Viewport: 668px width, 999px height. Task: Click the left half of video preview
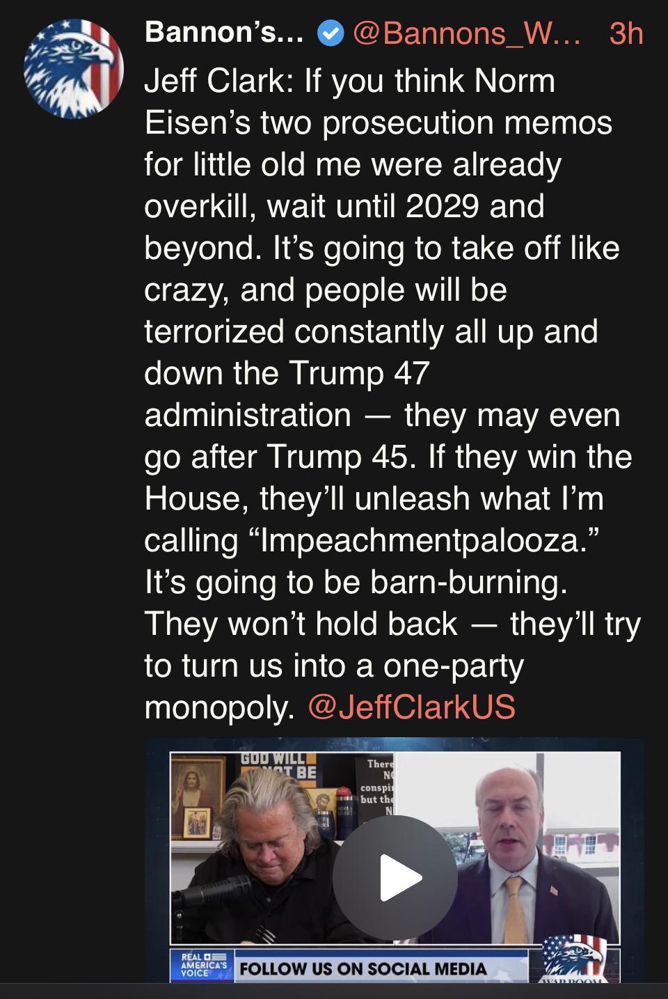click(283, 848)
